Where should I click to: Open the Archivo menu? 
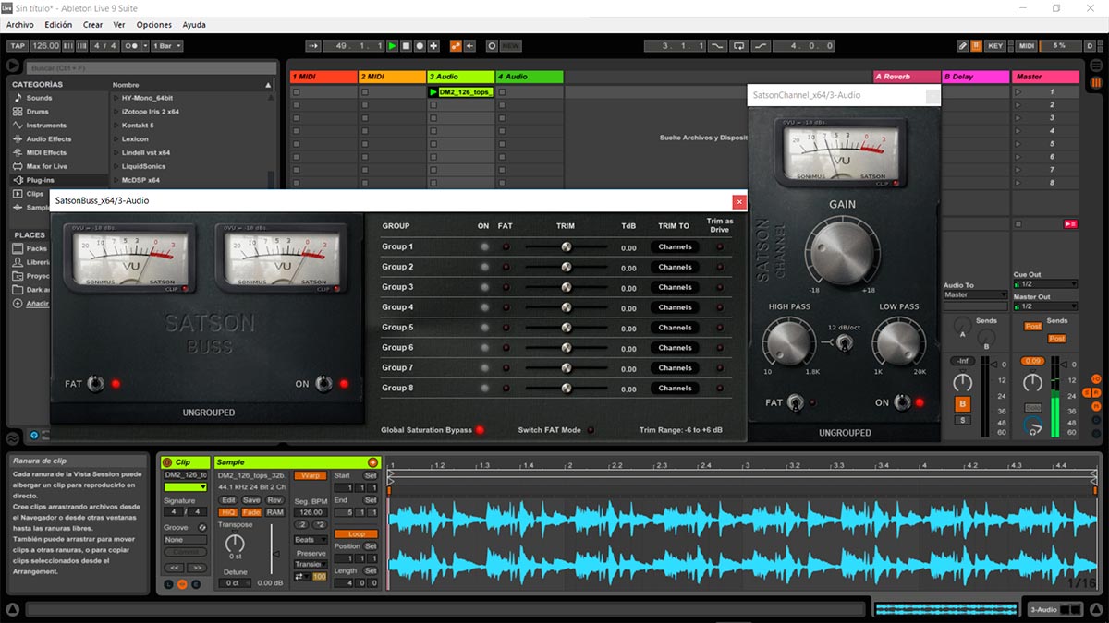point(20,25)
